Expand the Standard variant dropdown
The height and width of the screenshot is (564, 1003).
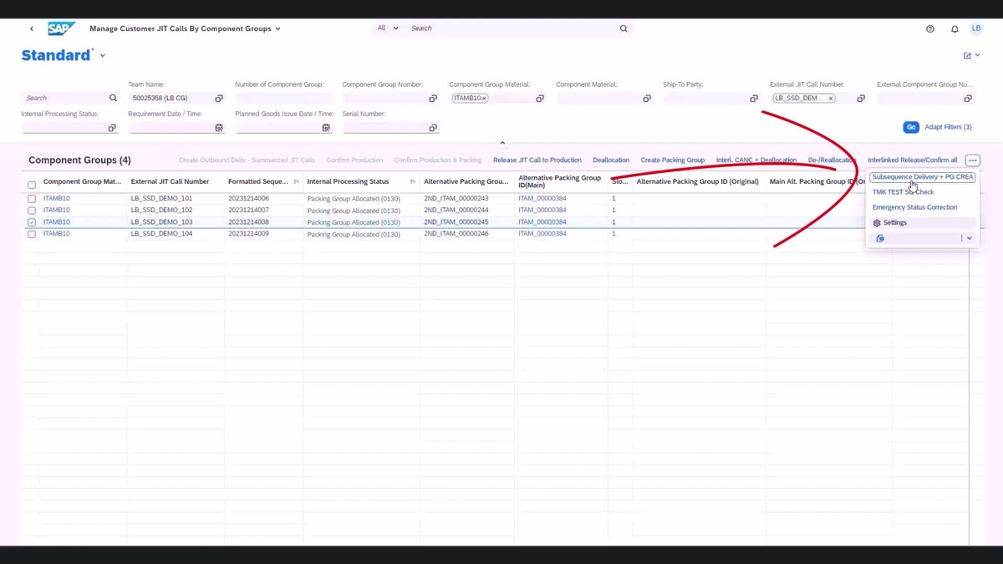[x=101, y=55]
